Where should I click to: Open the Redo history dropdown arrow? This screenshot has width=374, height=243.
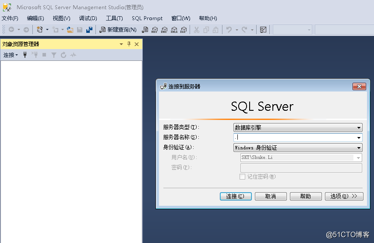[x=252, y=30]
